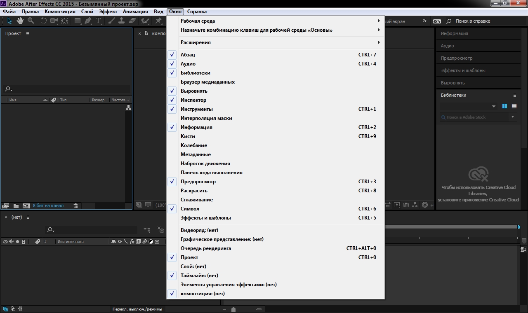Uncheck the Библиотеки panel entry

coord(275,73)
